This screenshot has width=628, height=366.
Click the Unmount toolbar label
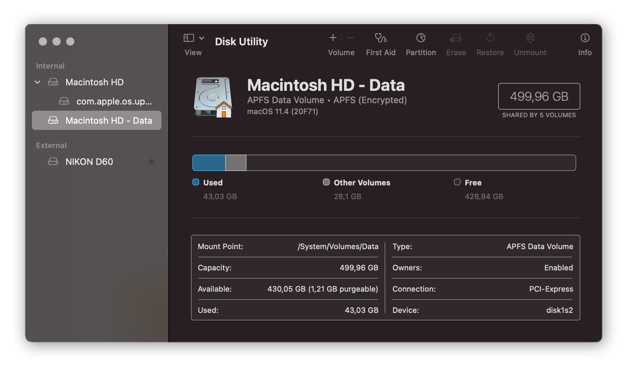[x=530, y=52]
